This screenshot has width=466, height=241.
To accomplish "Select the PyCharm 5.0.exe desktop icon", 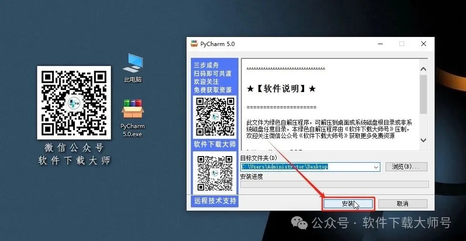I will coord(132,118).
